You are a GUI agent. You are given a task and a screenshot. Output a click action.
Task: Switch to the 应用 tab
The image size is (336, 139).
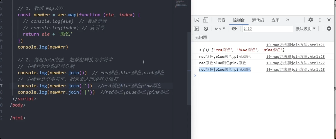point(275,20)
